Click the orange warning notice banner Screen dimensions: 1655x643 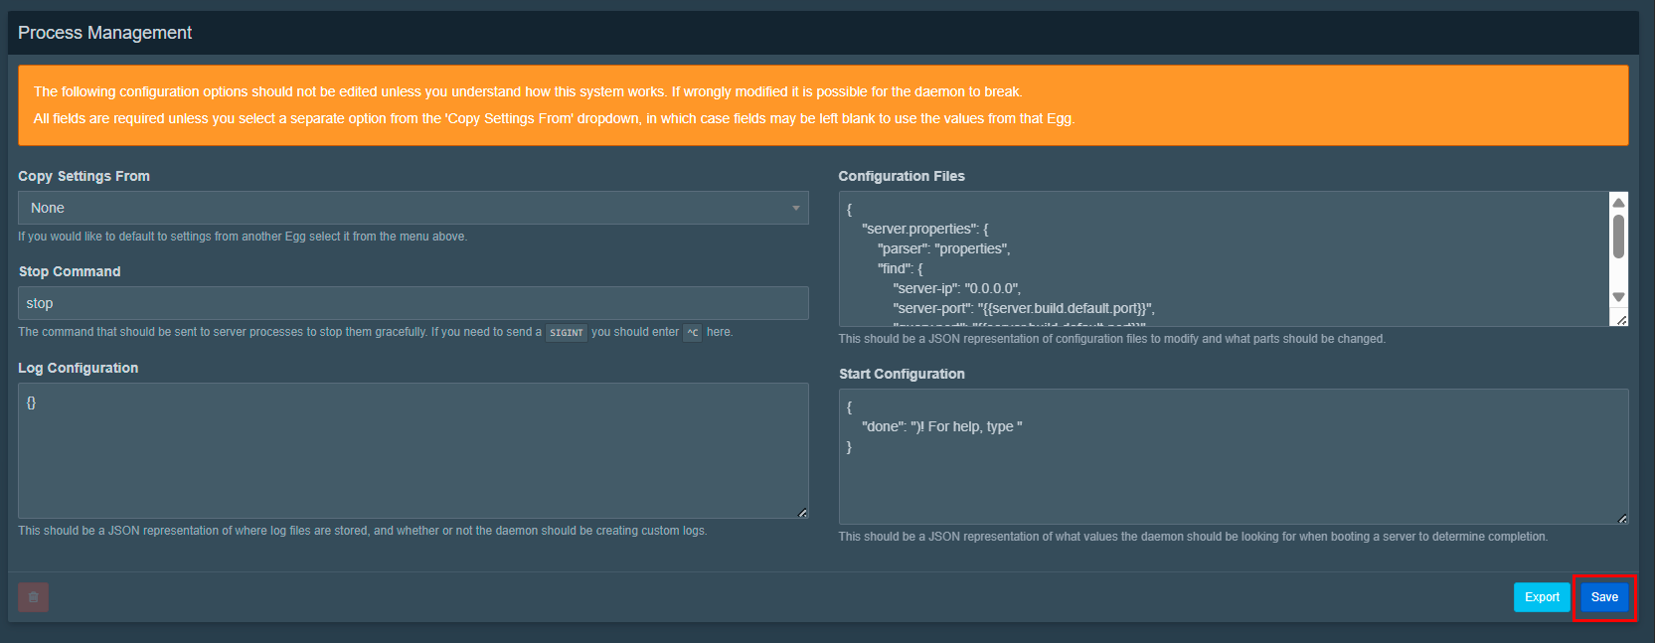[x=823, y=105]
